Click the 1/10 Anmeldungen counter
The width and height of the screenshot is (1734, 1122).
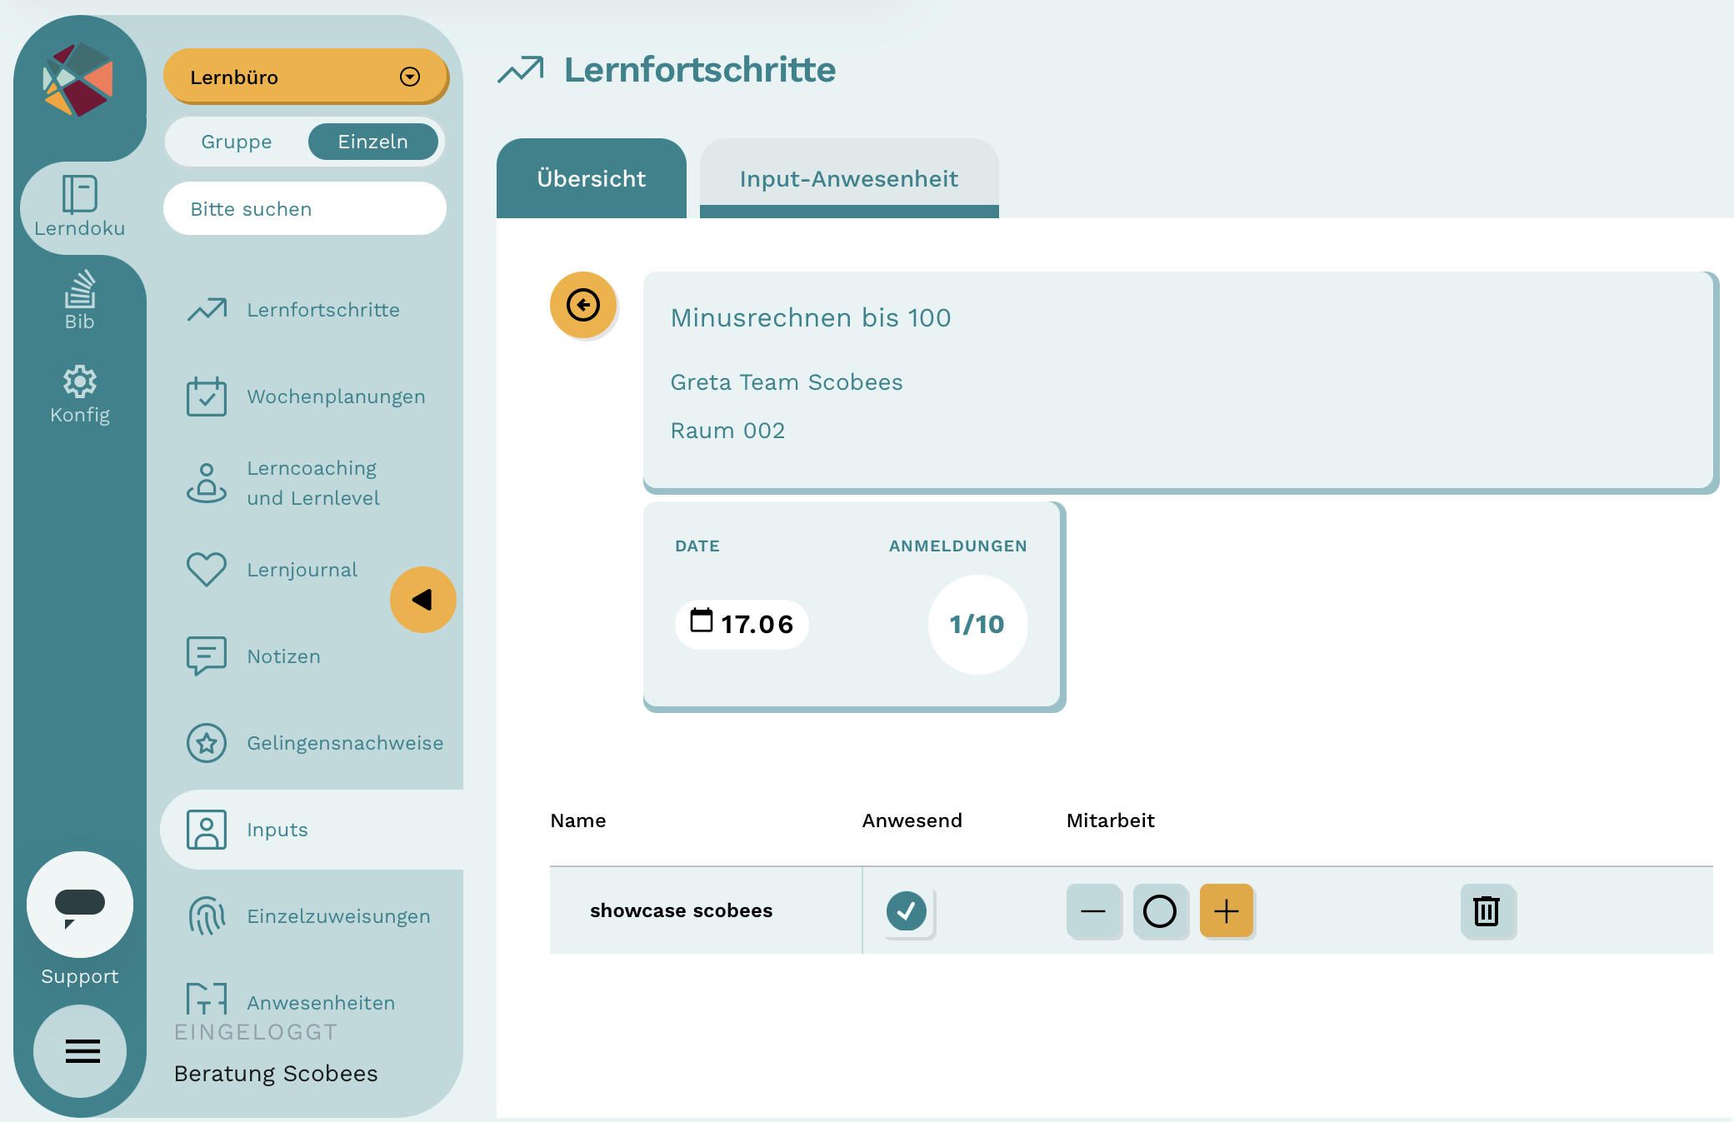[x=977, y=624]
